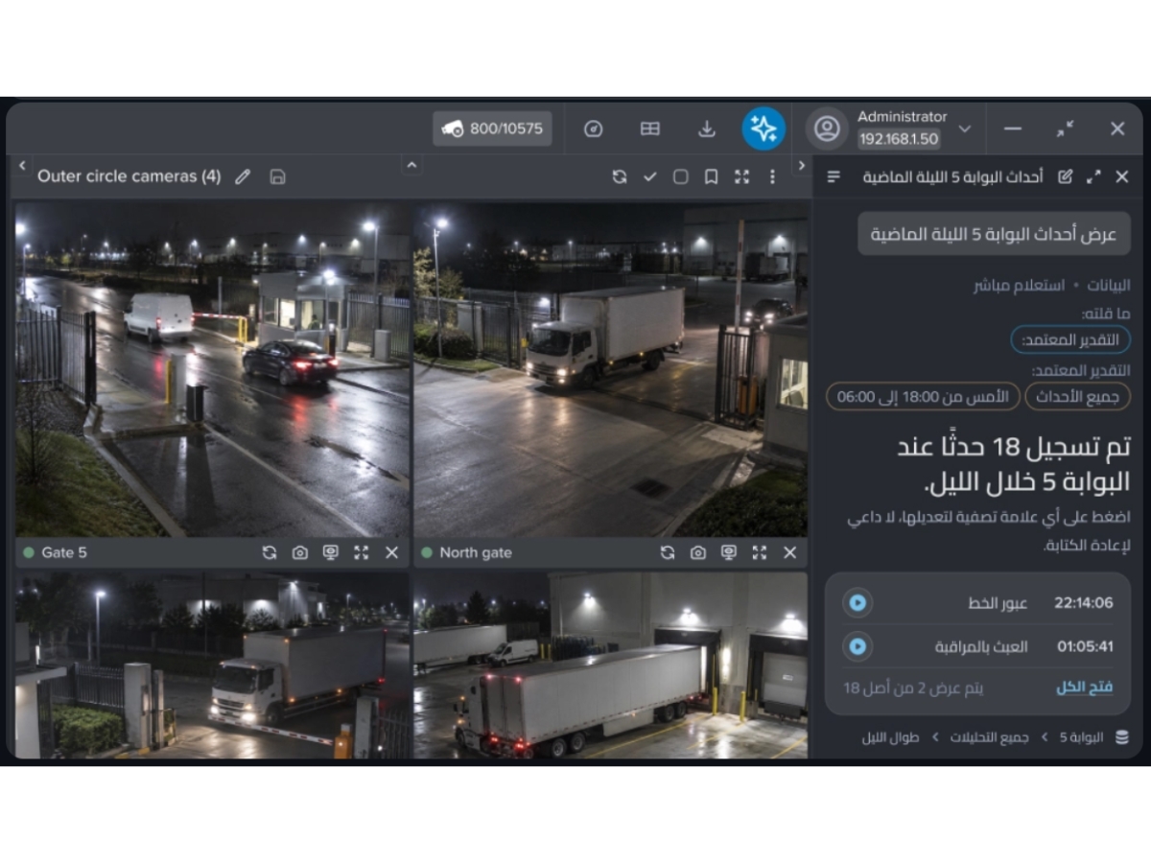Click the 192.168.1.50 server address
1151x863 pixels.
tap(899, 139)
